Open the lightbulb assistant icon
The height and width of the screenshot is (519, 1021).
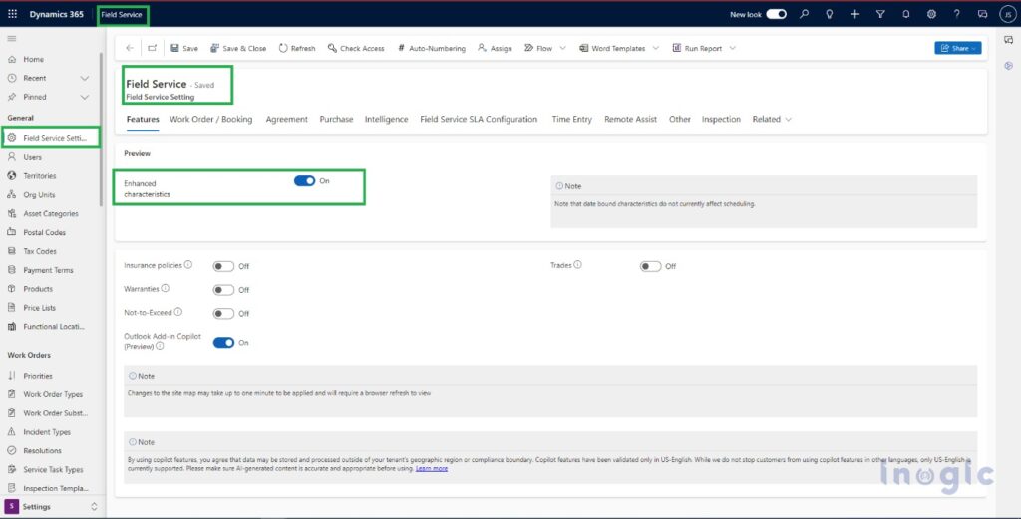829,14
